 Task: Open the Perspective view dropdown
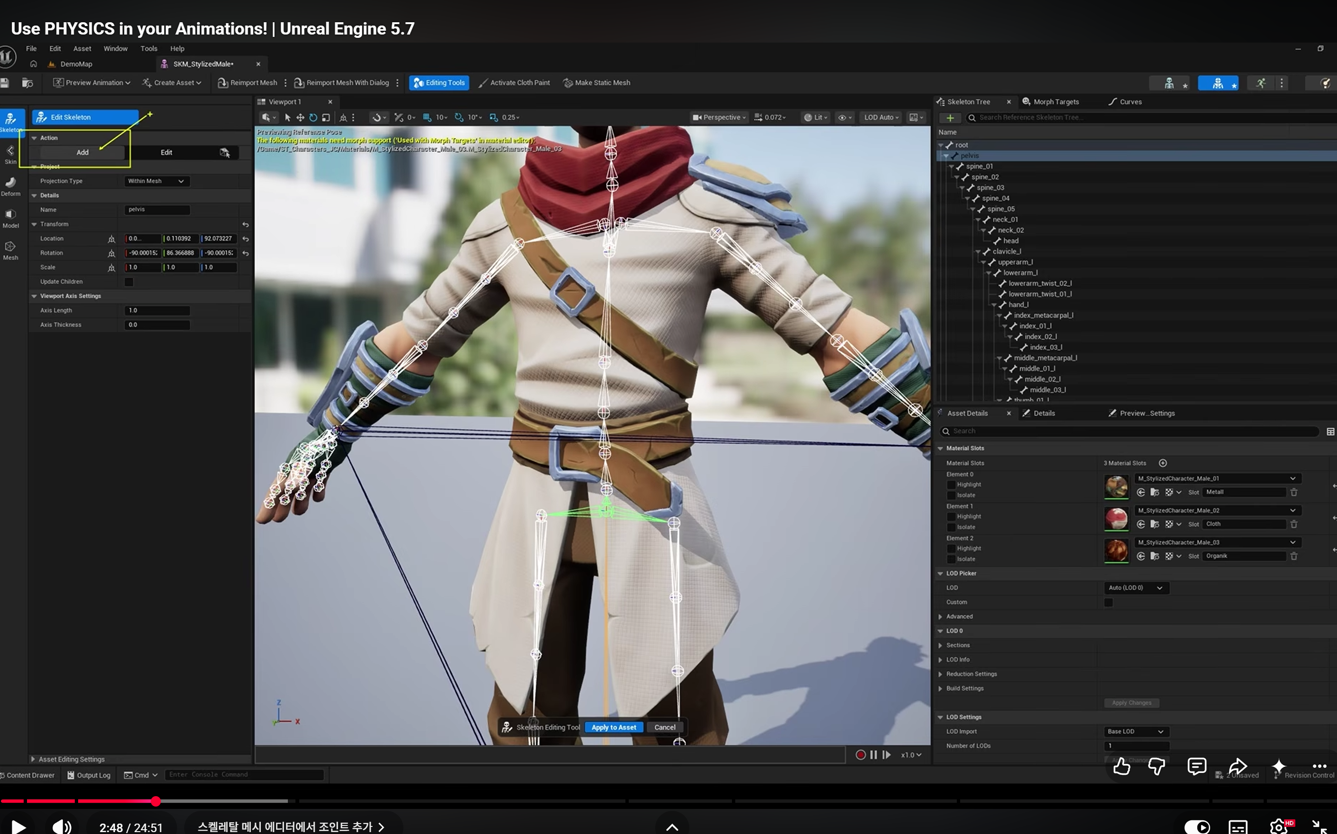coord(719,117)
